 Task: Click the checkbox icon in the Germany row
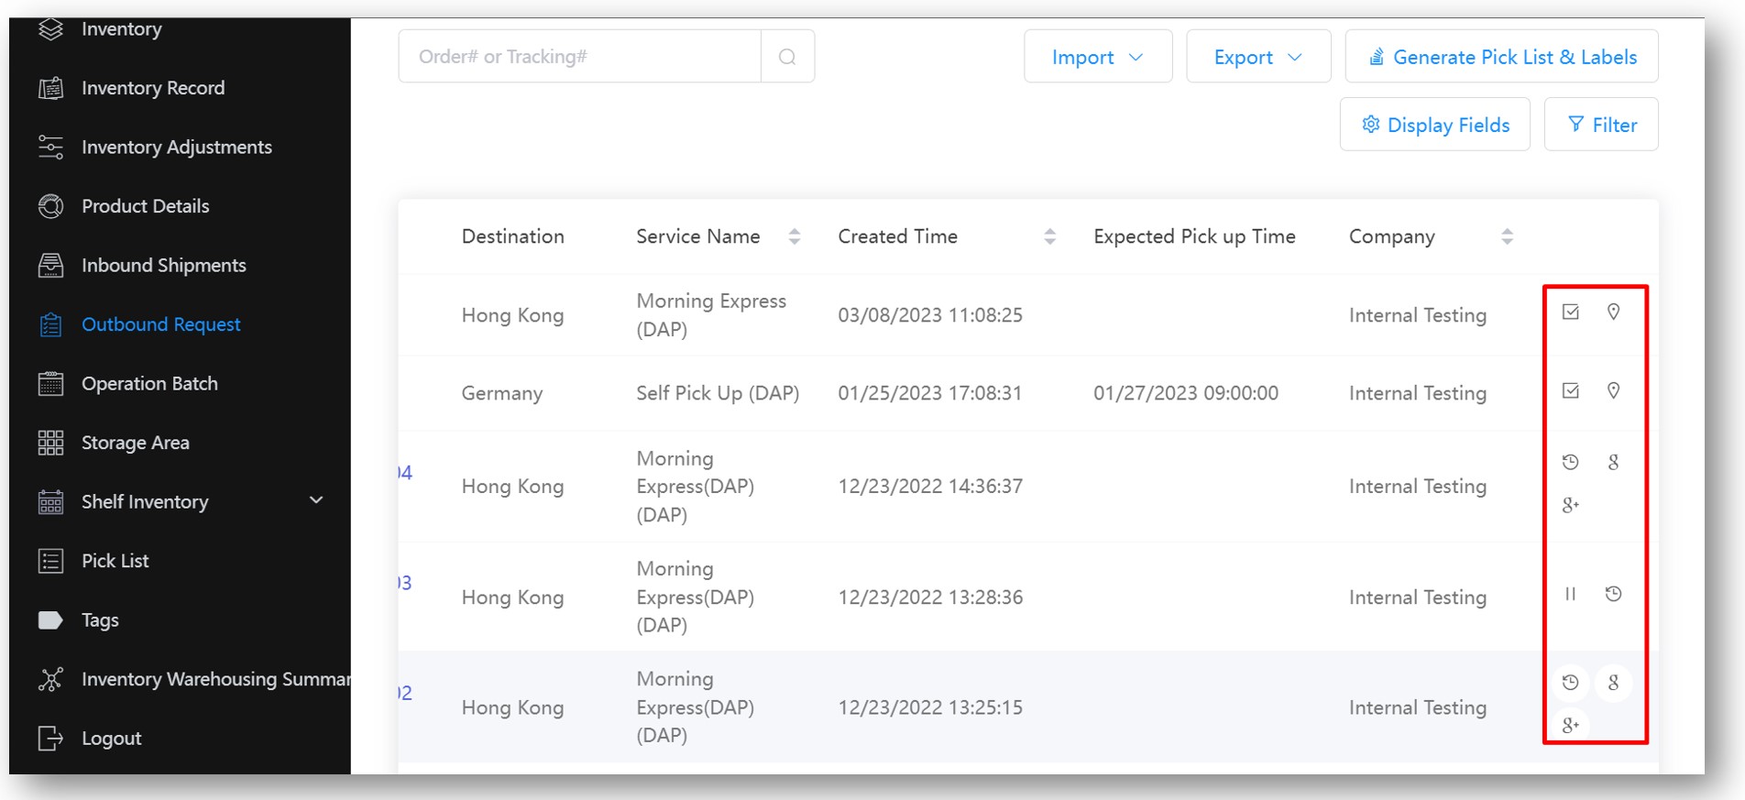tap(1570, 391)
